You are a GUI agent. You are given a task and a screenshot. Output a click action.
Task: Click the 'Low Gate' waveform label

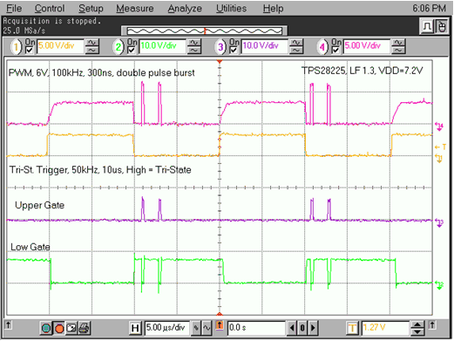30,247
